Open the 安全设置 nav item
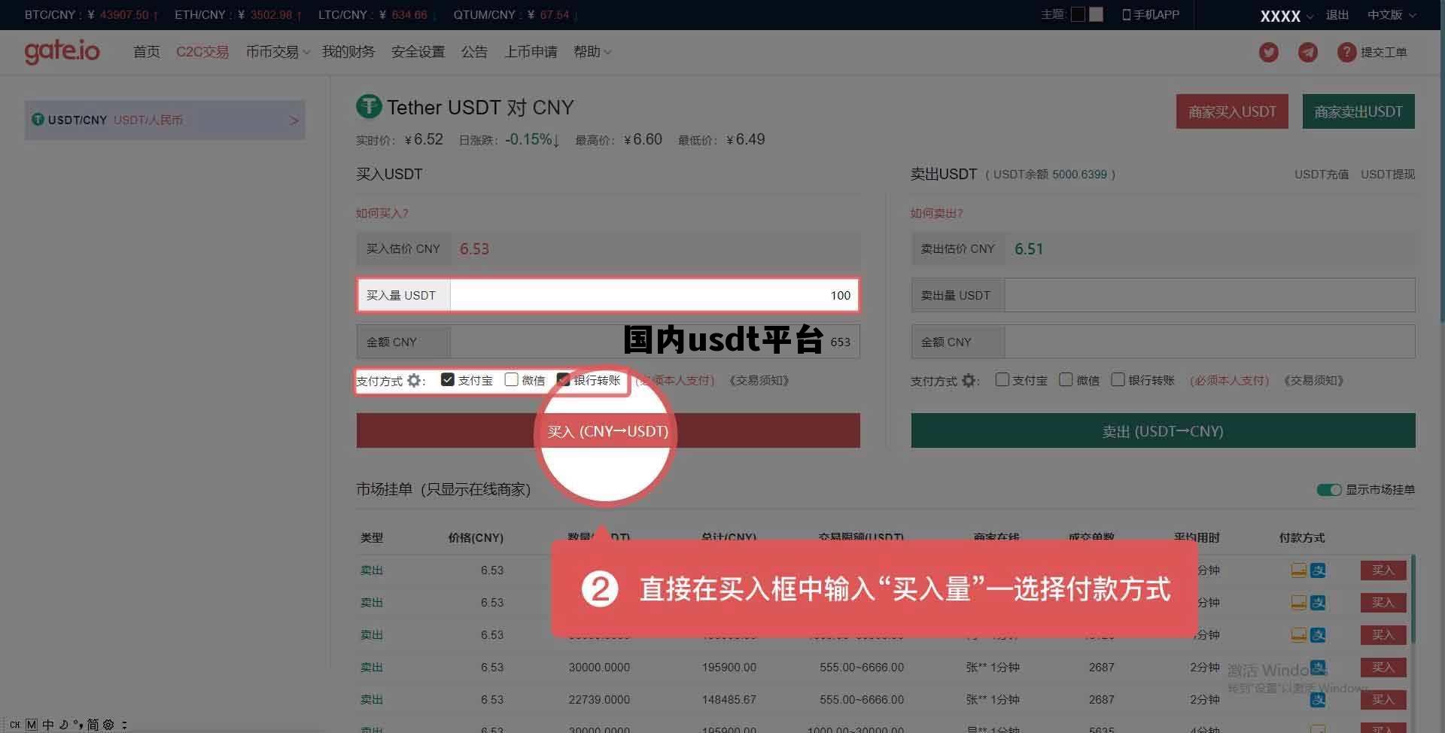Viewport: 1445px width, 733px height. click(x=418, y=52)
